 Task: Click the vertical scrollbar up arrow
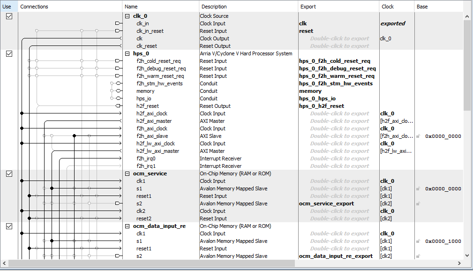pyautogui.click(x=467, y=16)
